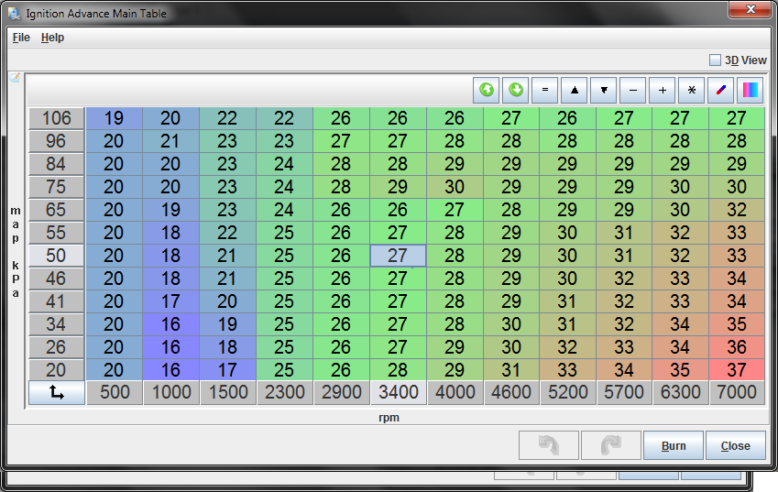Click the Burn button
Screen dimensions: 778x492
[674, 445]
